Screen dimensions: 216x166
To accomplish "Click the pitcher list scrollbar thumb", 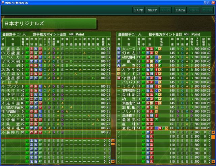I will click(x=213, y=137).
